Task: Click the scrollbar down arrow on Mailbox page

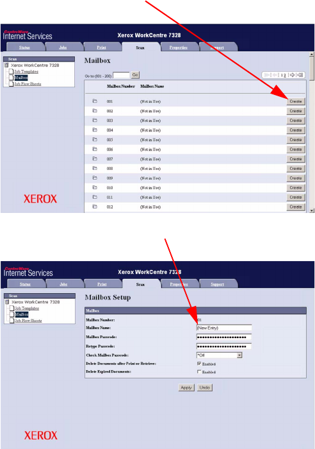Action: point(312,210)
